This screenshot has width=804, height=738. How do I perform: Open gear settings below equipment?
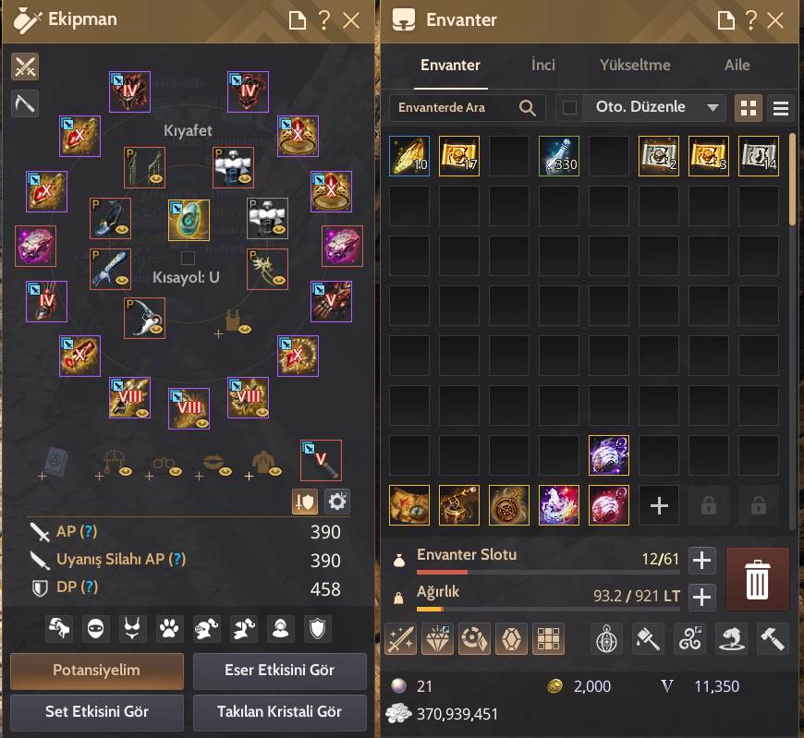(x=337, y=502)
